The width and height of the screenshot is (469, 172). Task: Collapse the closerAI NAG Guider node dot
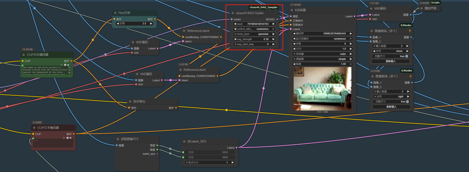[x=232, y=13]
